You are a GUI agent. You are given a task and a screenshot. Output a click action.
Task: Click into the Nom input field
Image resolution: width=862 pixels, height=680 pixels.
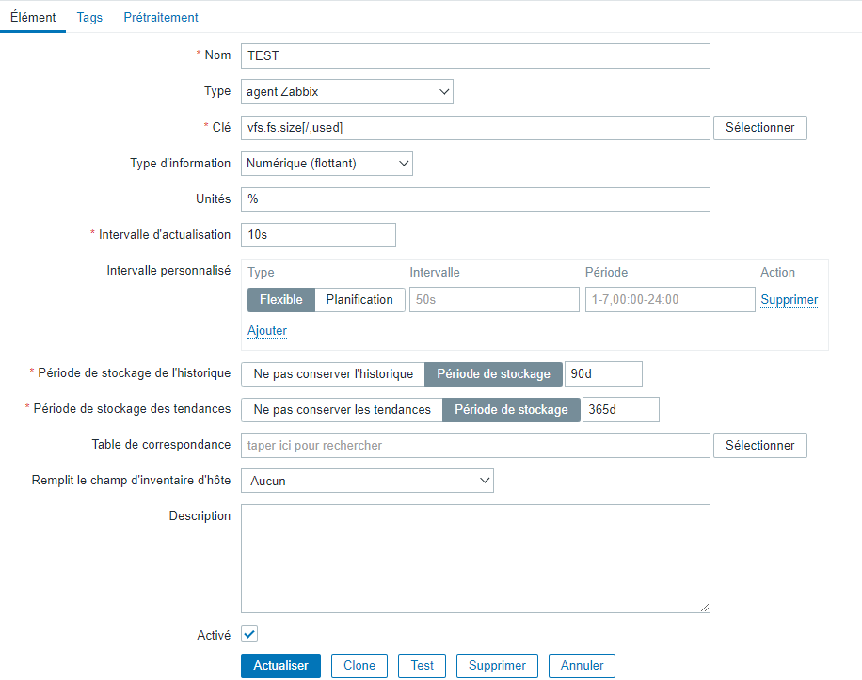(x=475, y=55)
